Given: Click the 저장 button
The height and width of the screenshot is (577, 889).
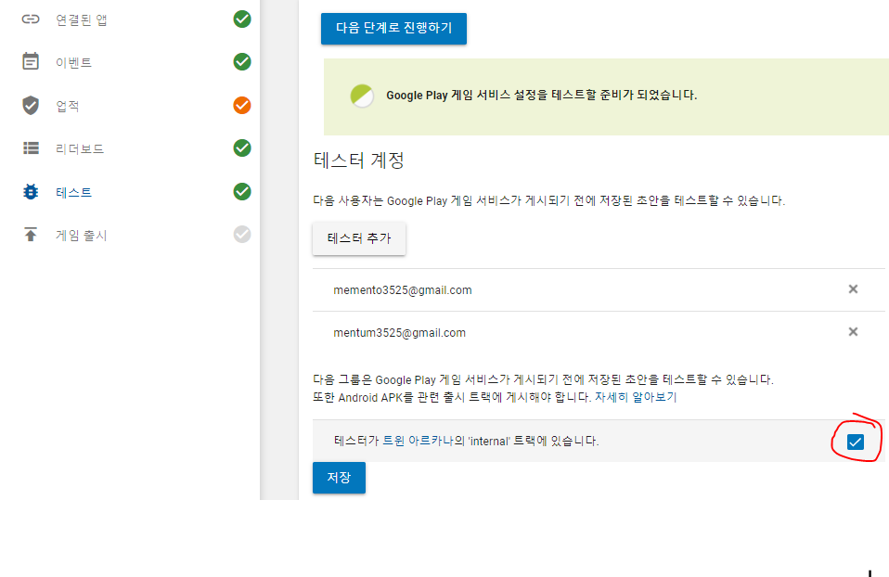Looking at the screenshot, I should [x=339, y=478].
